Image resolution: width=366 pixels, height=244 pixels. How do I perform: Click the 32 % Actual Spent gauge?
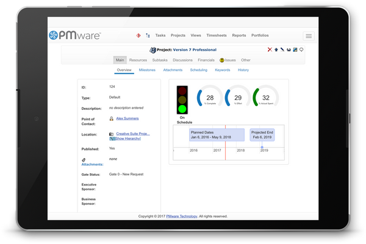click(x=266, y=96)
